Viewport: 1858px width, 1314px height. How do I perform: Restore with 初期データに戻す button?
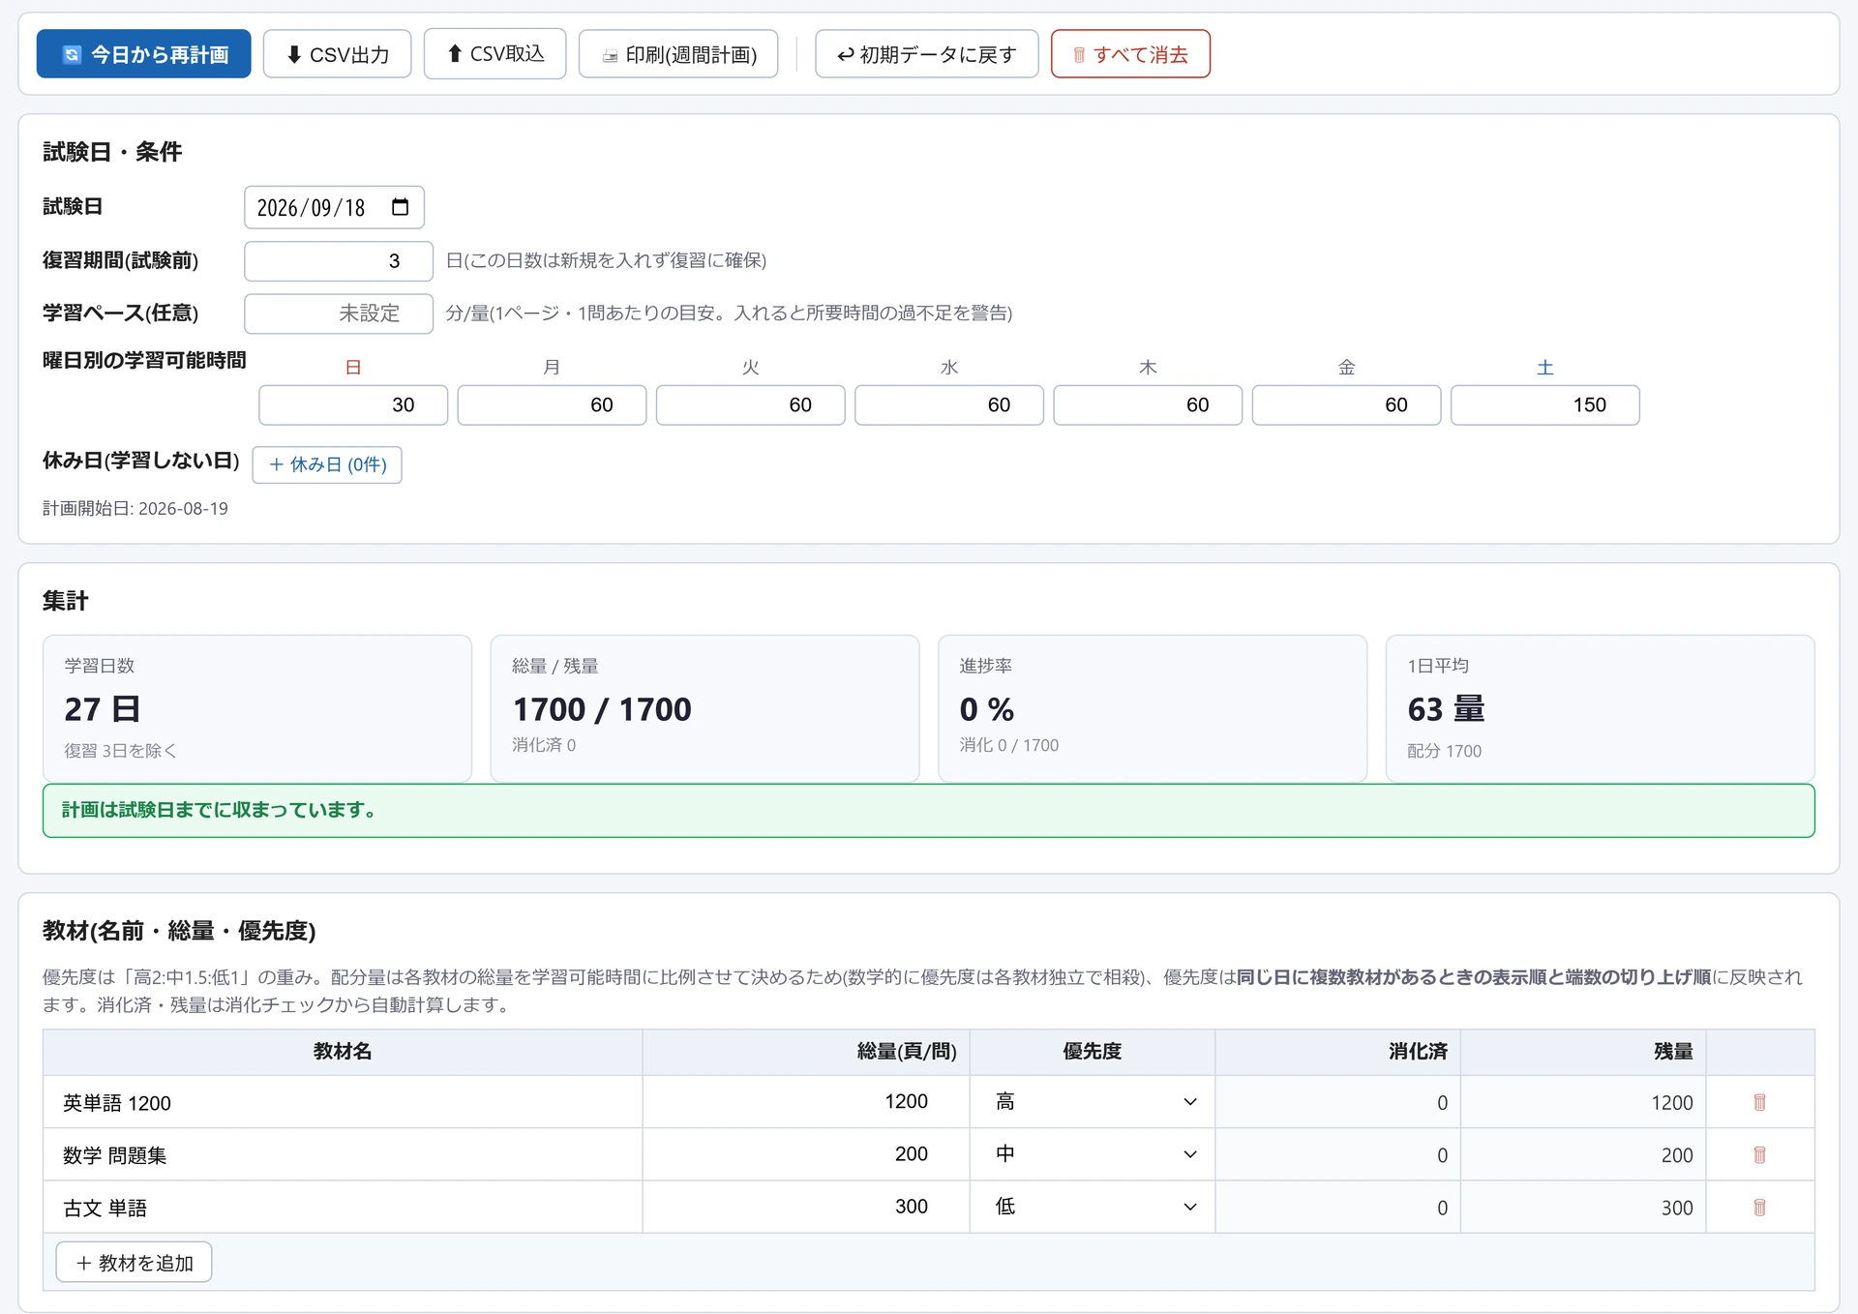coord(927,54)
